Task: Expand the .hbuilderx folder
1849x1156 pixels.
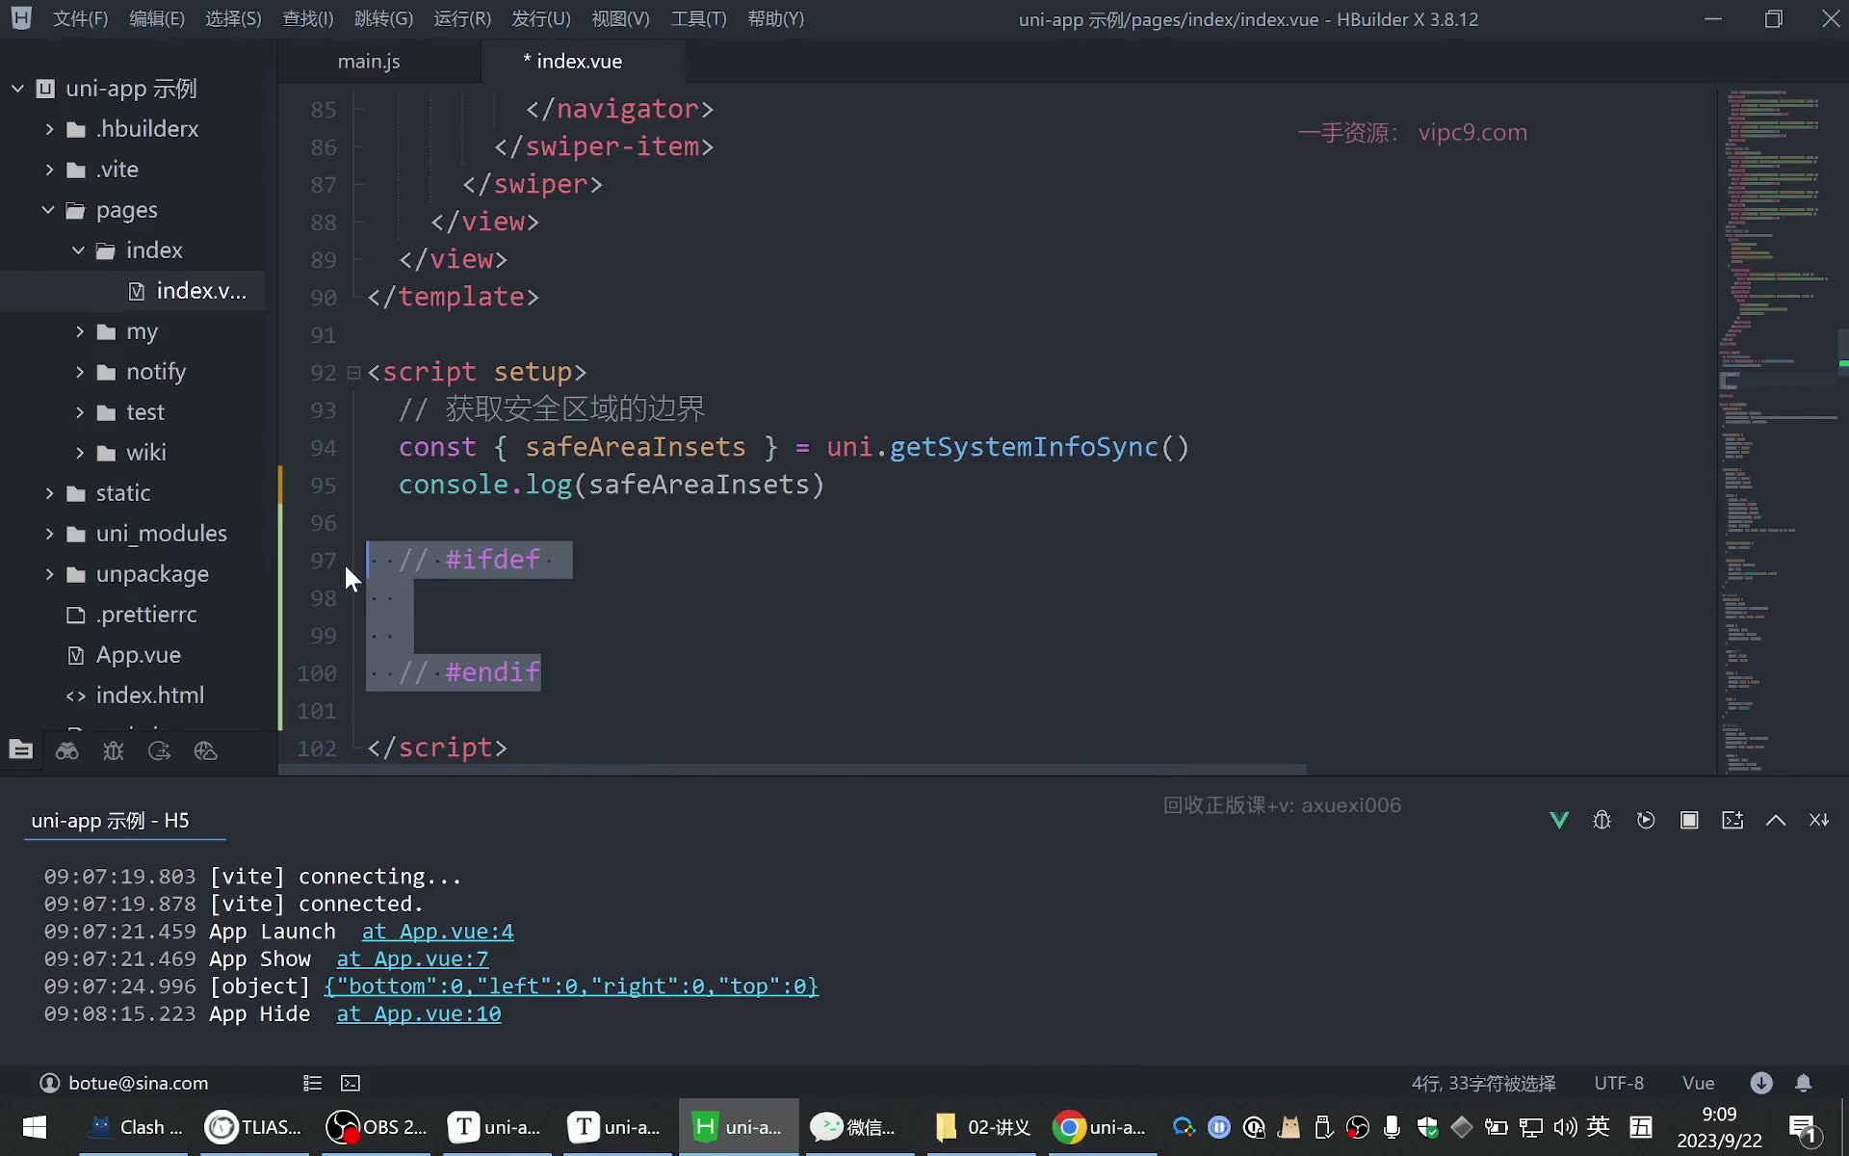Action: [49, 129]
